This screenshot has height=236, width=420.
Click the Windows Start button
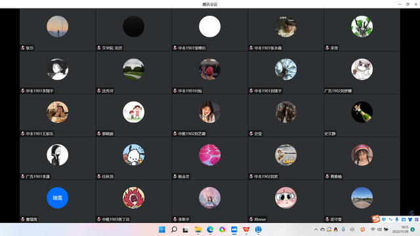(162, 229)
